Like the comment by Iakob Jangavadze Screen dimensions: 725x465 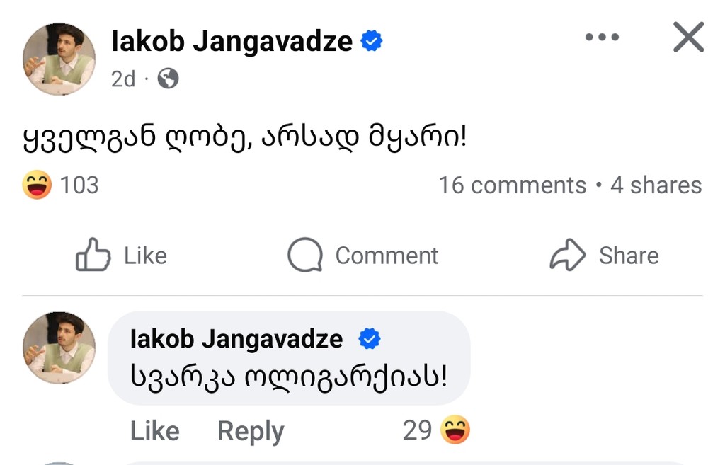[x=154, y=430]
